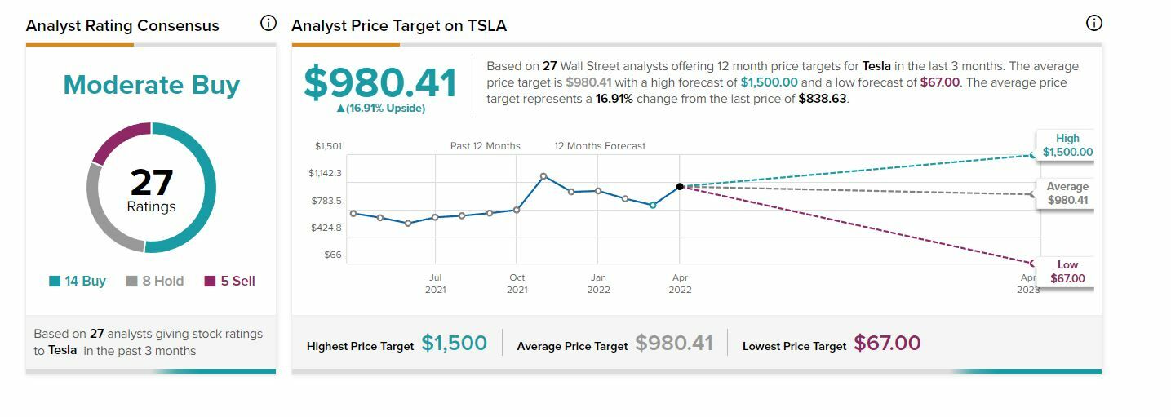Click the Low $67.00 forecast label

1067,272
